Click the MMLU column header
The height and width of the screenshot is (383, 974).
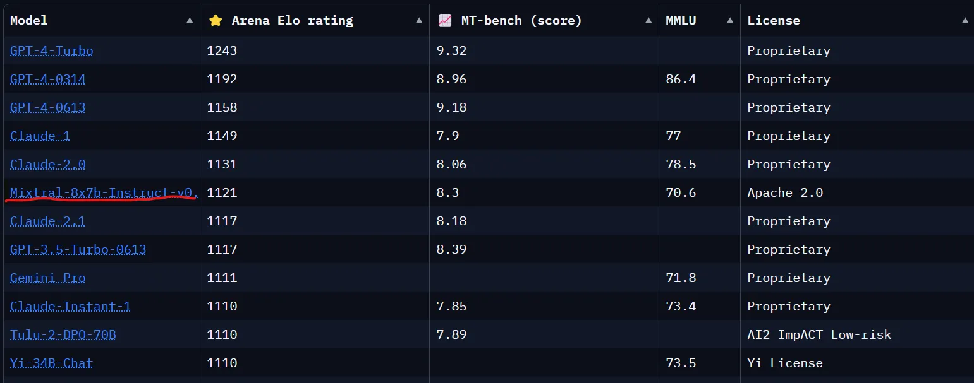[700, 20]
